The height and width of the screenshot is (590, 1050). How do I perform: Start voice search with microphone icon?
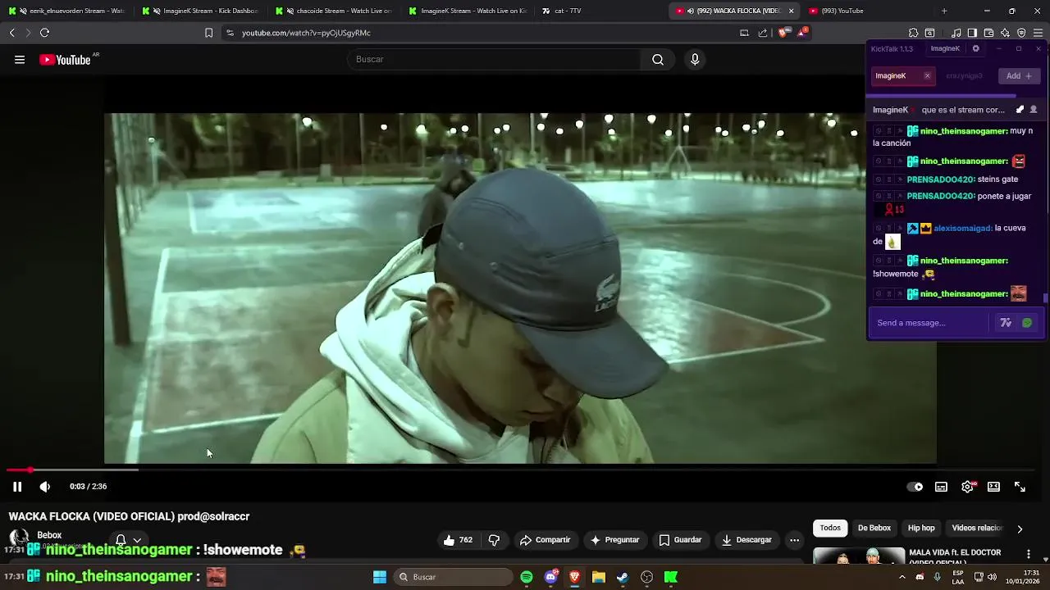[x=695, y=60]
